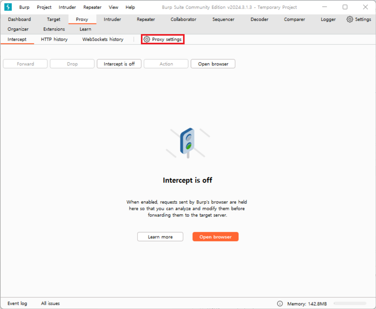Click the memory usage progress bar
The height and width of the screenshot is (309, 376).
[350, 303]
